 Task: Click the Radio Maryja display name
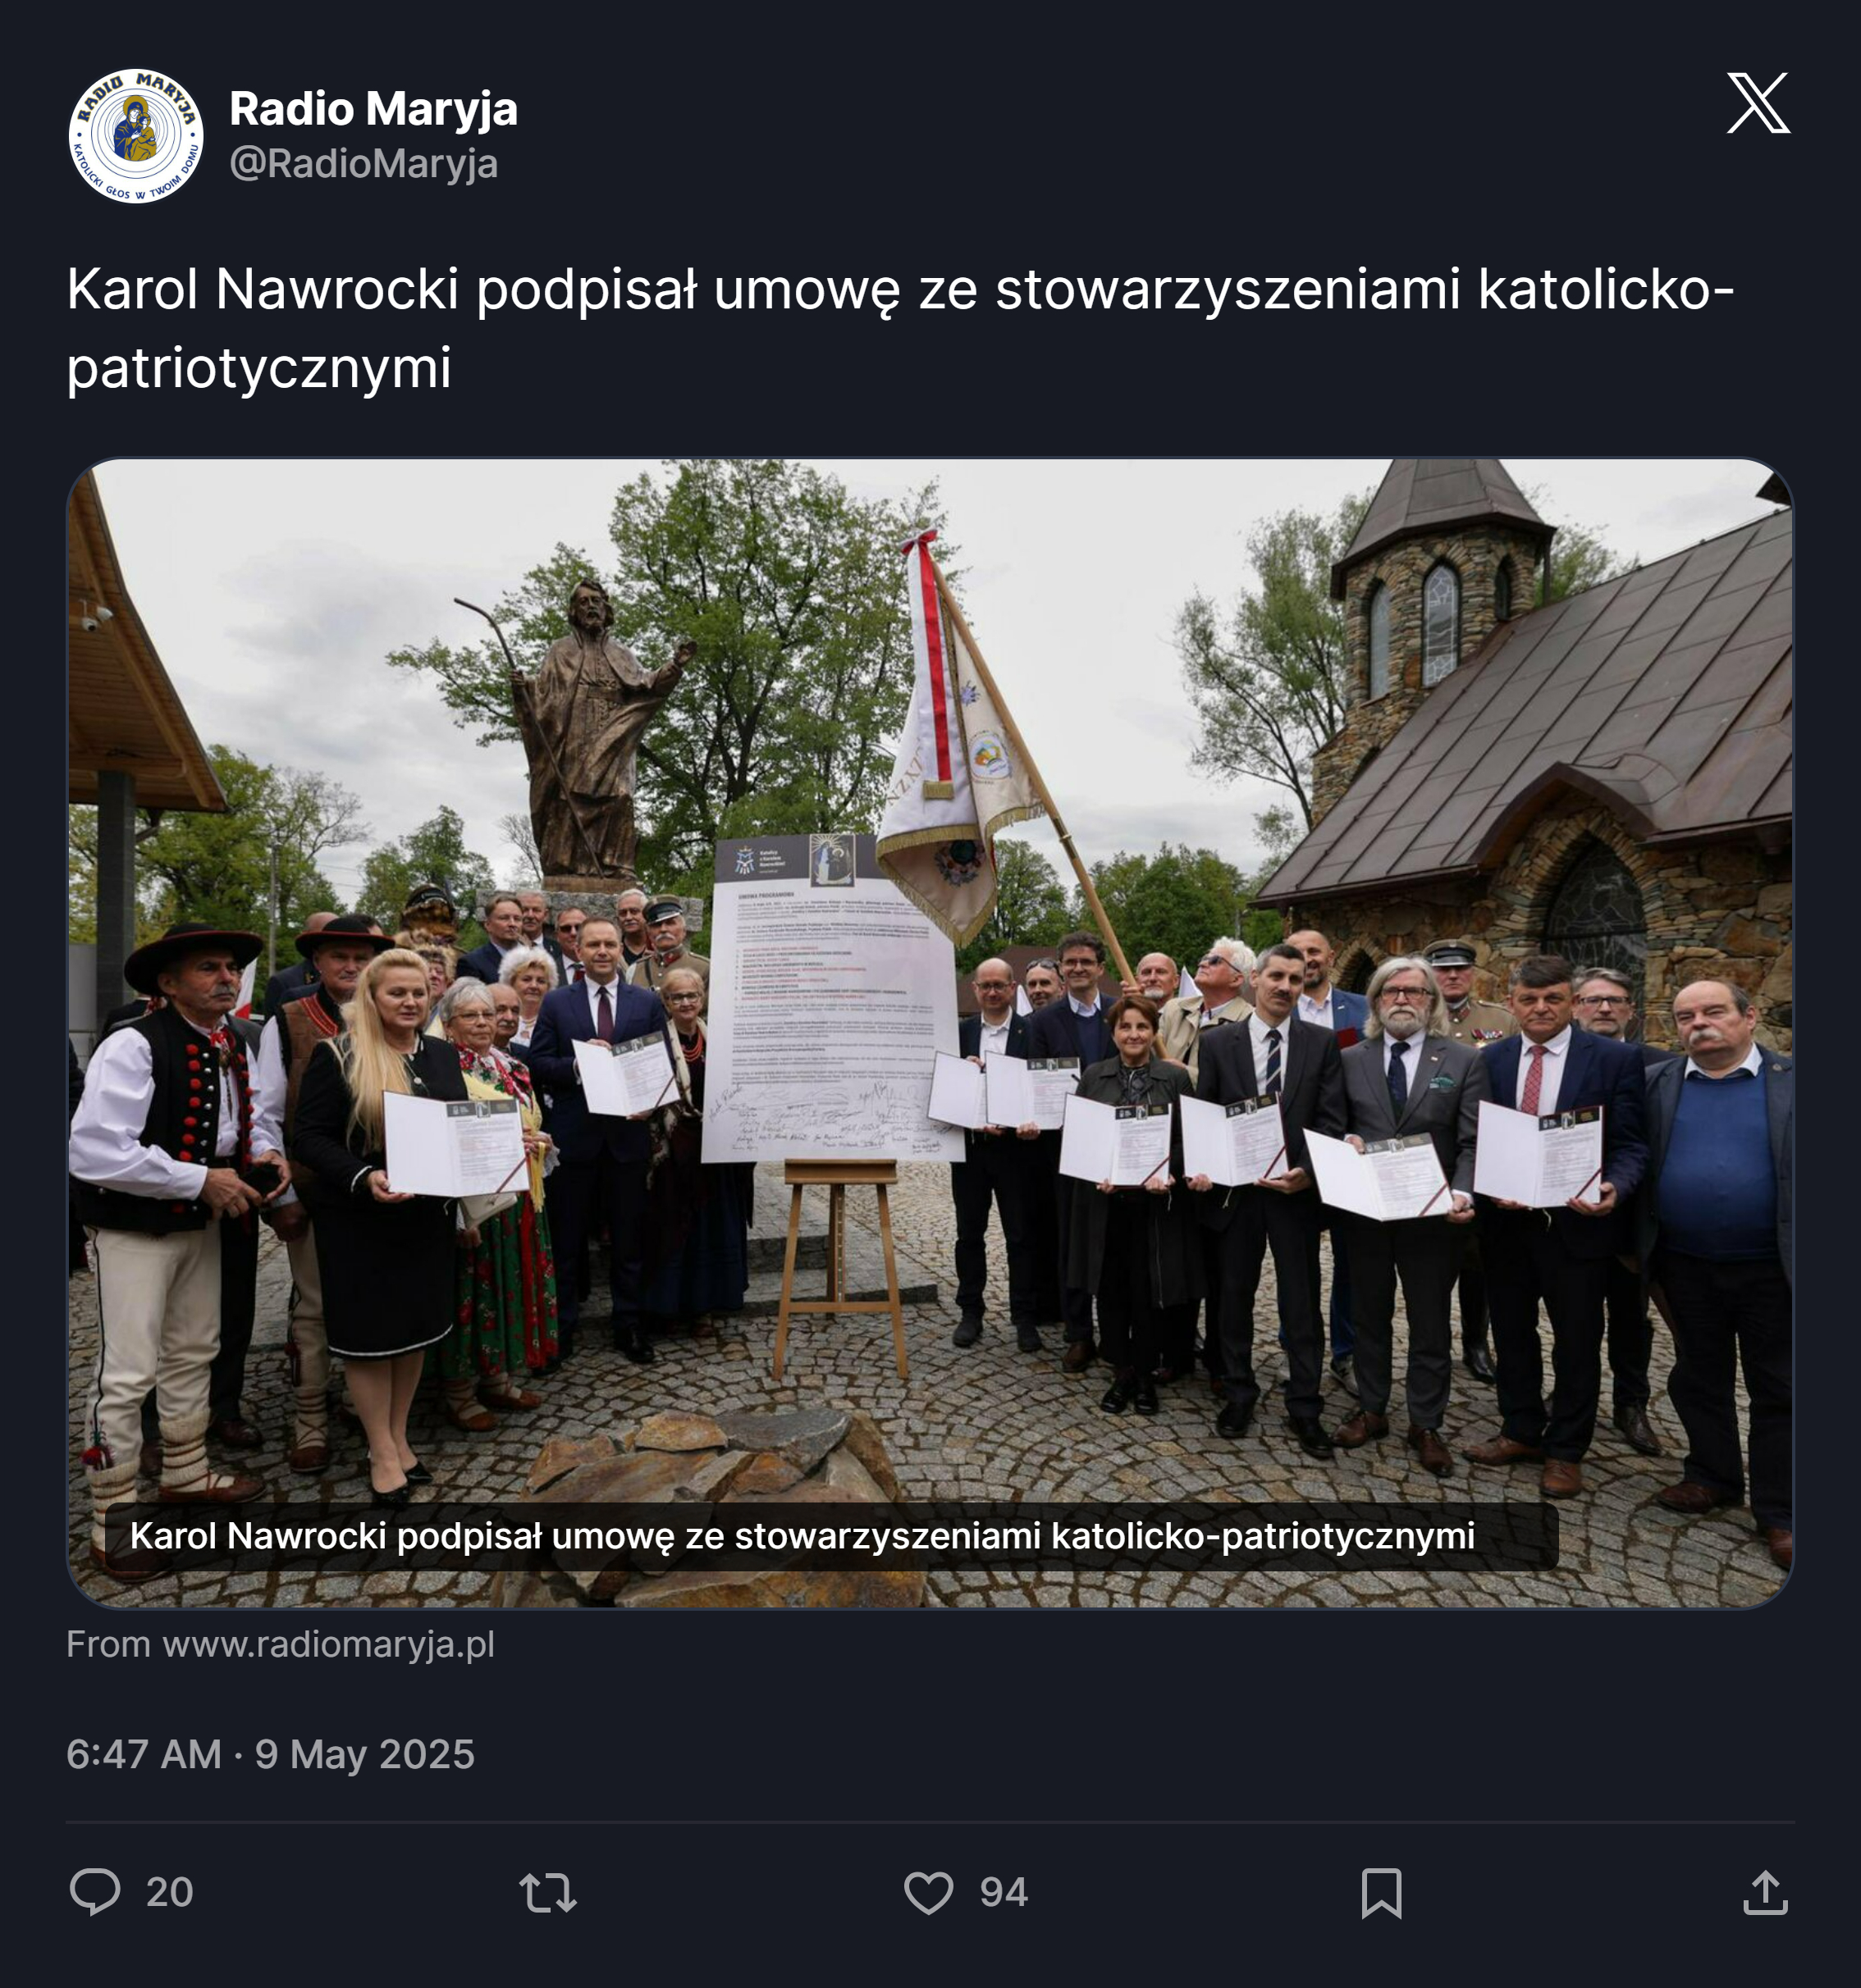[x=373, y=109]
